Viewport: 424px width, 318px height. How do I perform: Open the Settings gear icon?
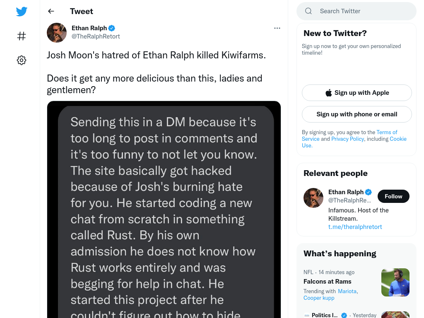(x=22, y=60)
